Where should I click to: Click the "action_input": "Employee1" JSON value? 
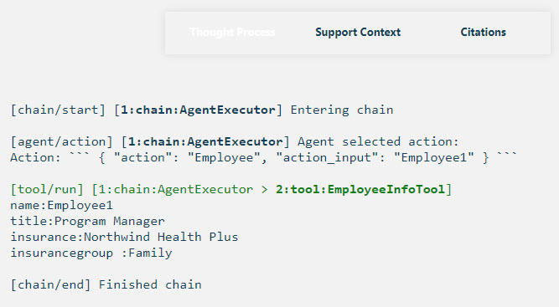coord(375,157)
